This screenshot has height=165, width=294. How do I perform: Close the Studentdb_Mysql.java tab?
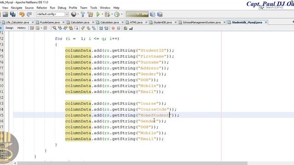click(x=266, y=22)
